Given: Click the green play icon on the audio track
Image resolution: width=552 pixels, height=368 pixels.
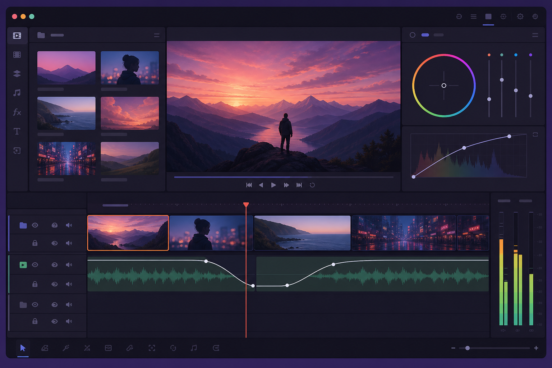Looking at the screenshot, I should [x=23, y=265].
